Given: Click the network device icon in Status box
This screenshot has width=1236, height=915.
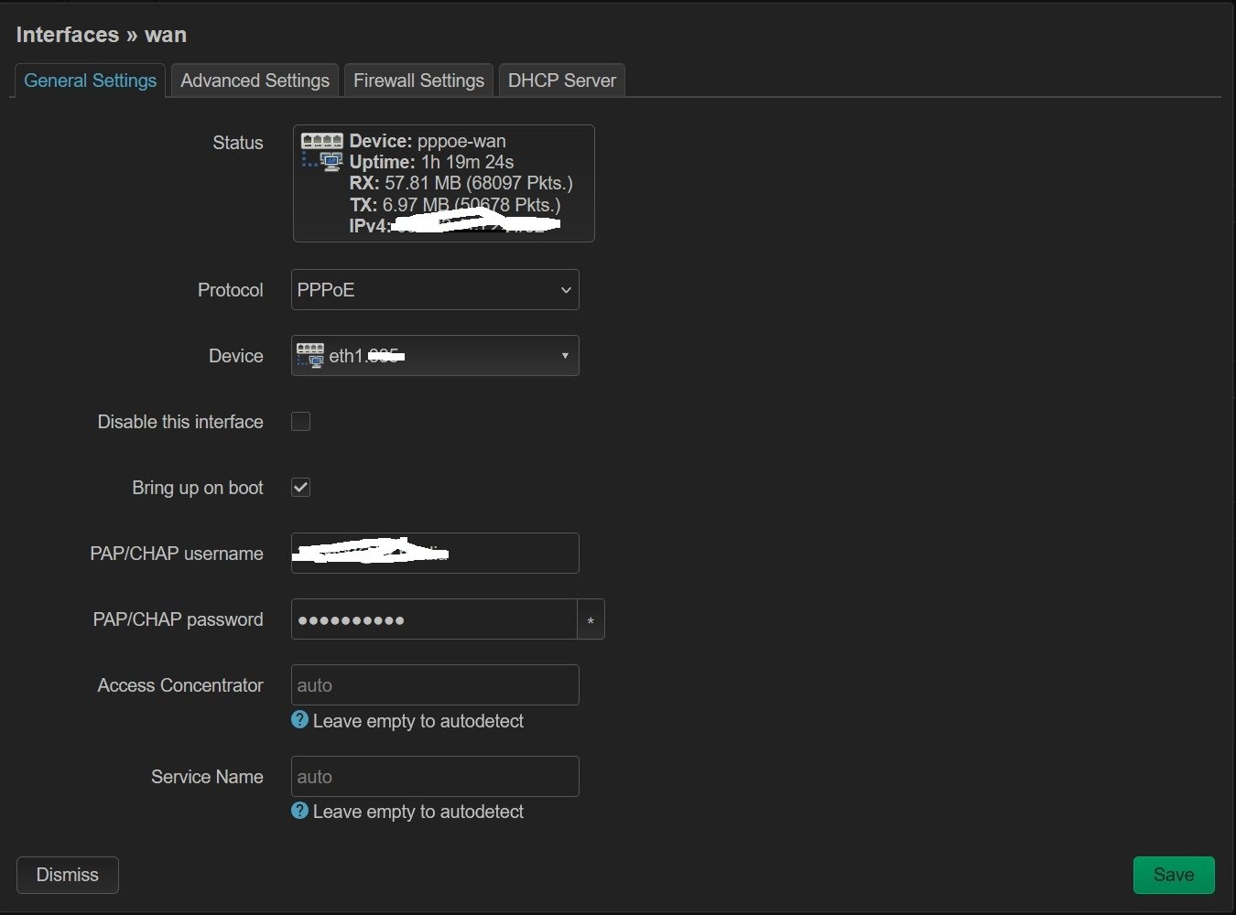Looking at the screenshot, I should pyautogui.click(x=322, y=151).
